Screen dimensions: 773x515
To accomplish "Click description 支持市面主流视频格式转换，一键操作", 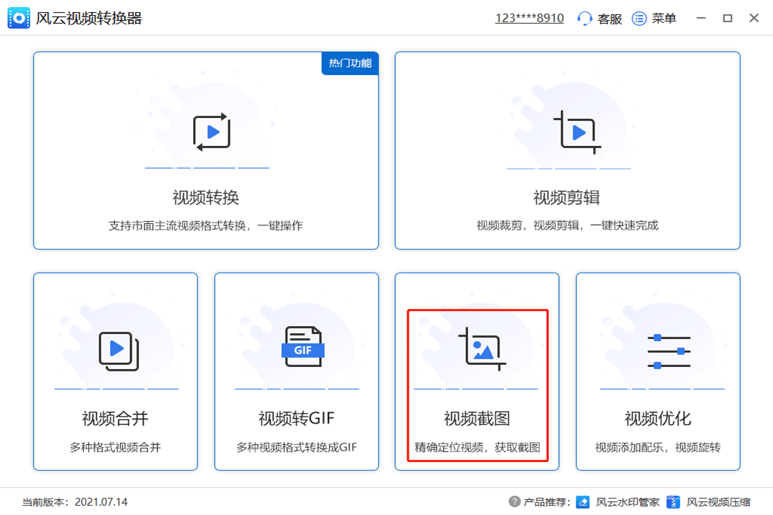I will 205,226.
